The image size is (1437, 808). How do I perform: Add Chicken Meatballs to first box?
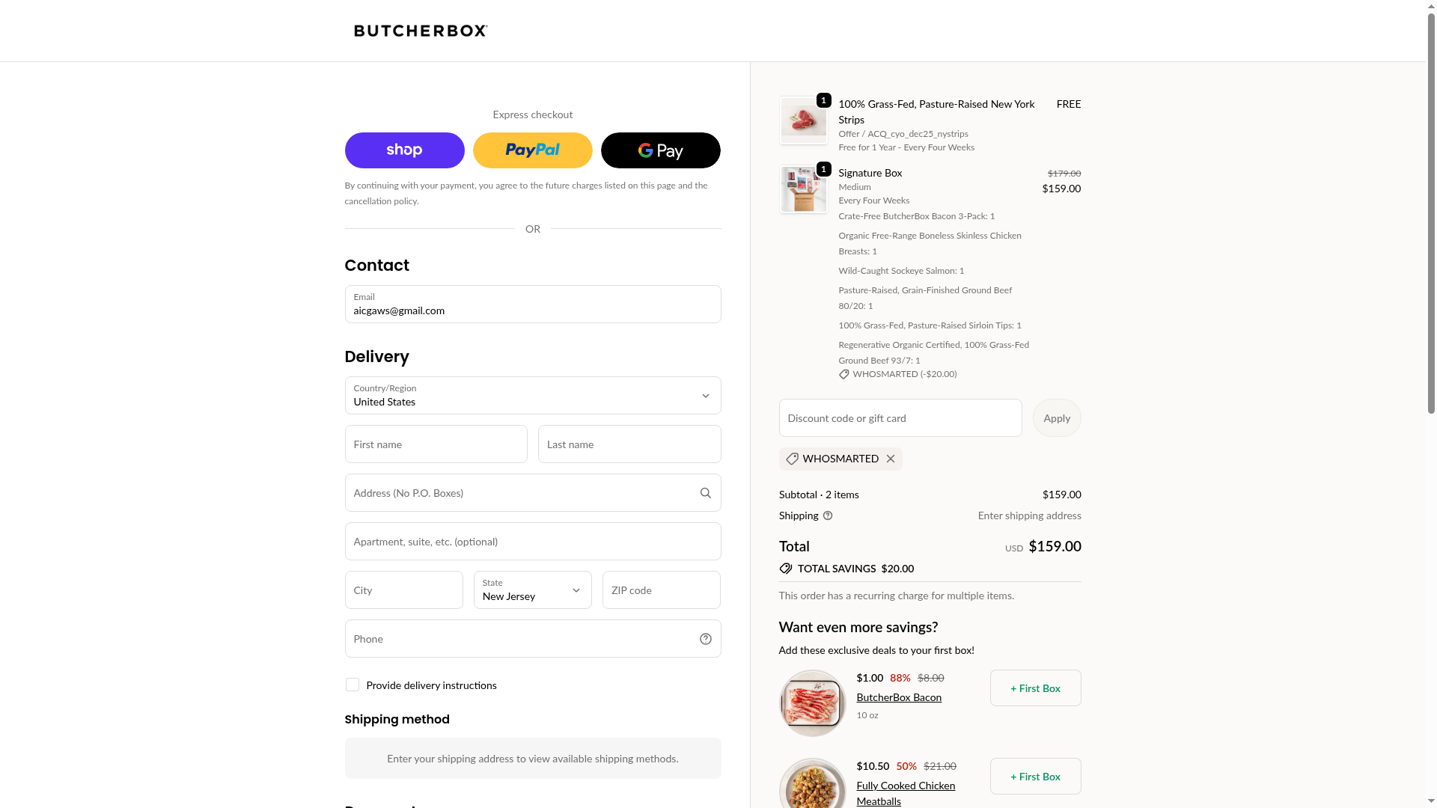[x=1035, y=777]
